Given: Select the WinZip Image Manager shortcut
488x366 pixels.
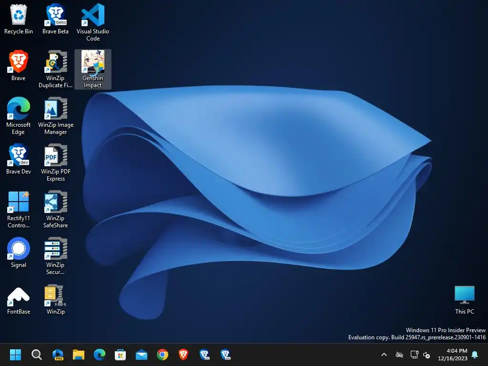Looking at the screenshot, I should pyautogui.click(x=55, y=116).
